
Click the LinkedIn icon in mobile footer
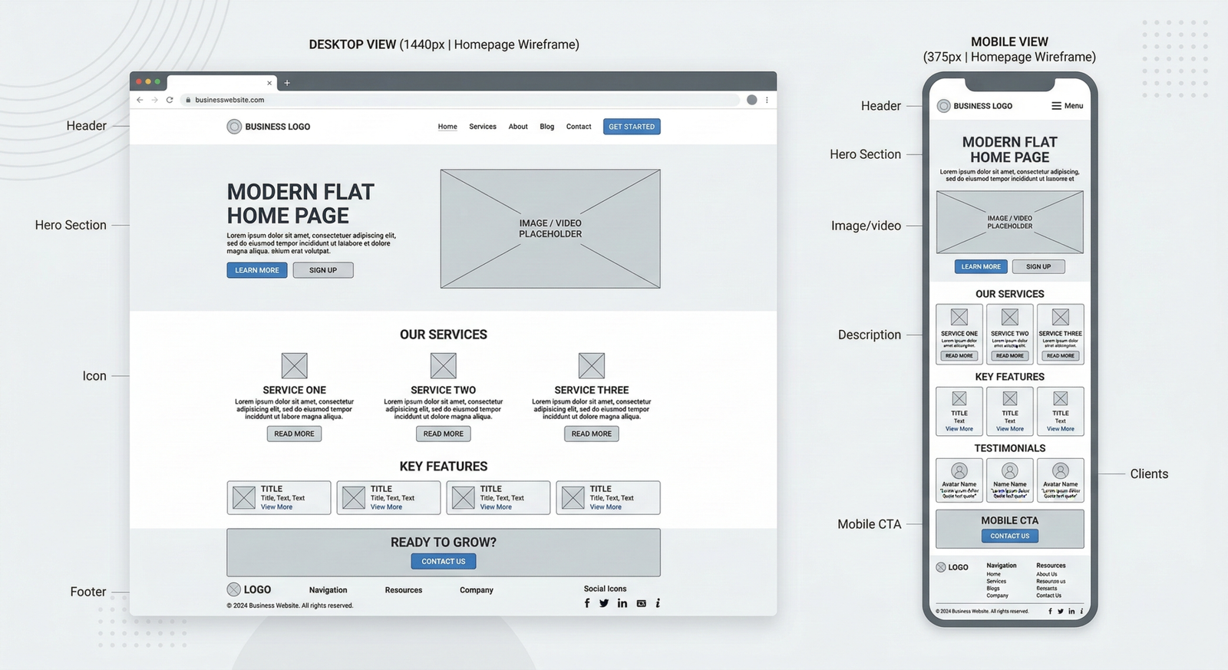[1071, 612]
